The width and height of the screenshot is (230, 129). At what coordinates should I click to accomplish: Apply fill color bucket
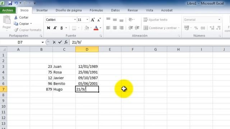[87, 28]
